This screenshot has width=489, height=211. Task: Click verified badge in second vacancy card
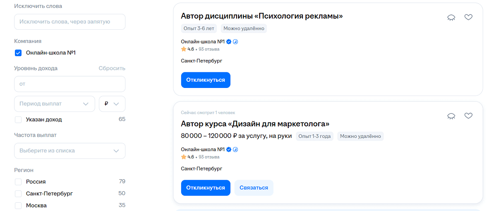click(229, 149)
